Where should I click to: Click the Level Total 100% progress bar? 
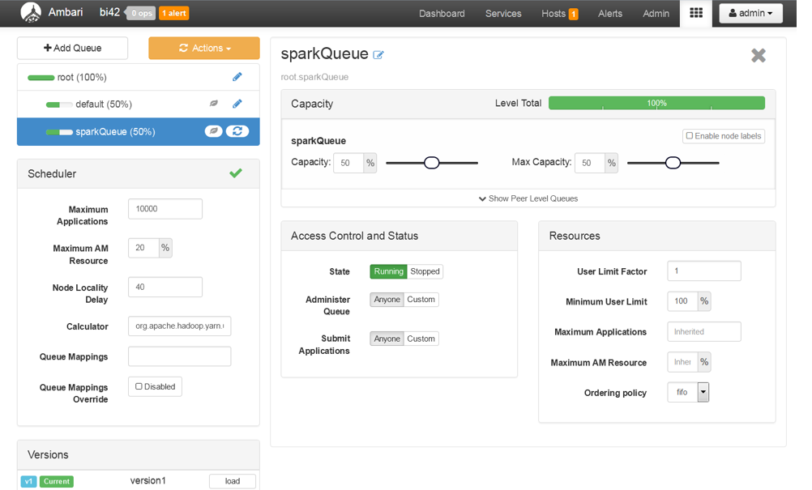(656, 103)
